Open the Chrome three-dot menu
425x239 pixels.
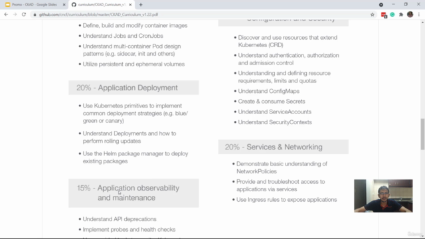pyautogui.click(x=419, y=15)
